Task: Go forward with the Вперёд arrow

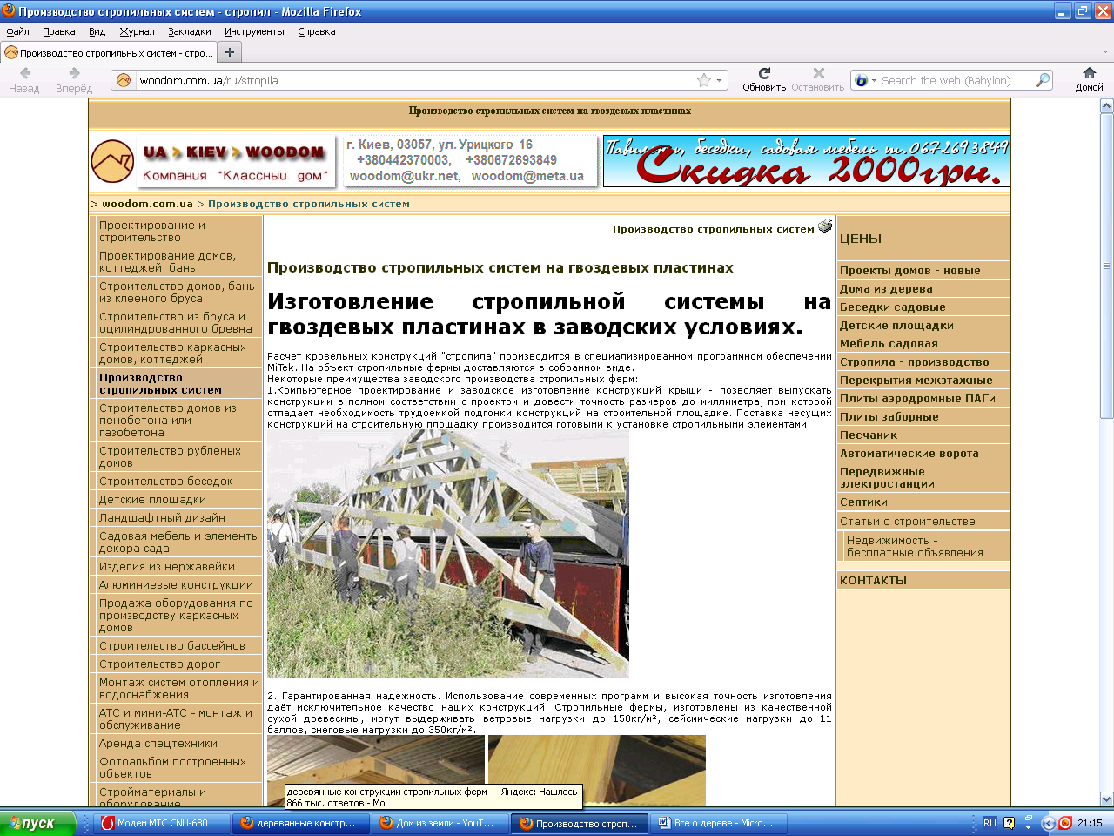Action: pyautogui.click(x=74, y=74)
